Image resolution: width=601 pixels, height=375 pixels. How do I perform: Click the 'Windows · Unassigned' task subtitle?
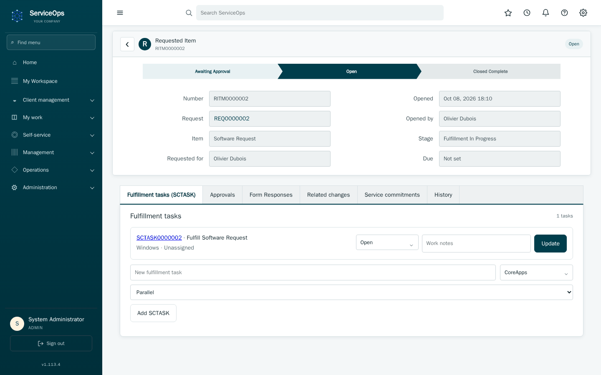coord(165,248)
